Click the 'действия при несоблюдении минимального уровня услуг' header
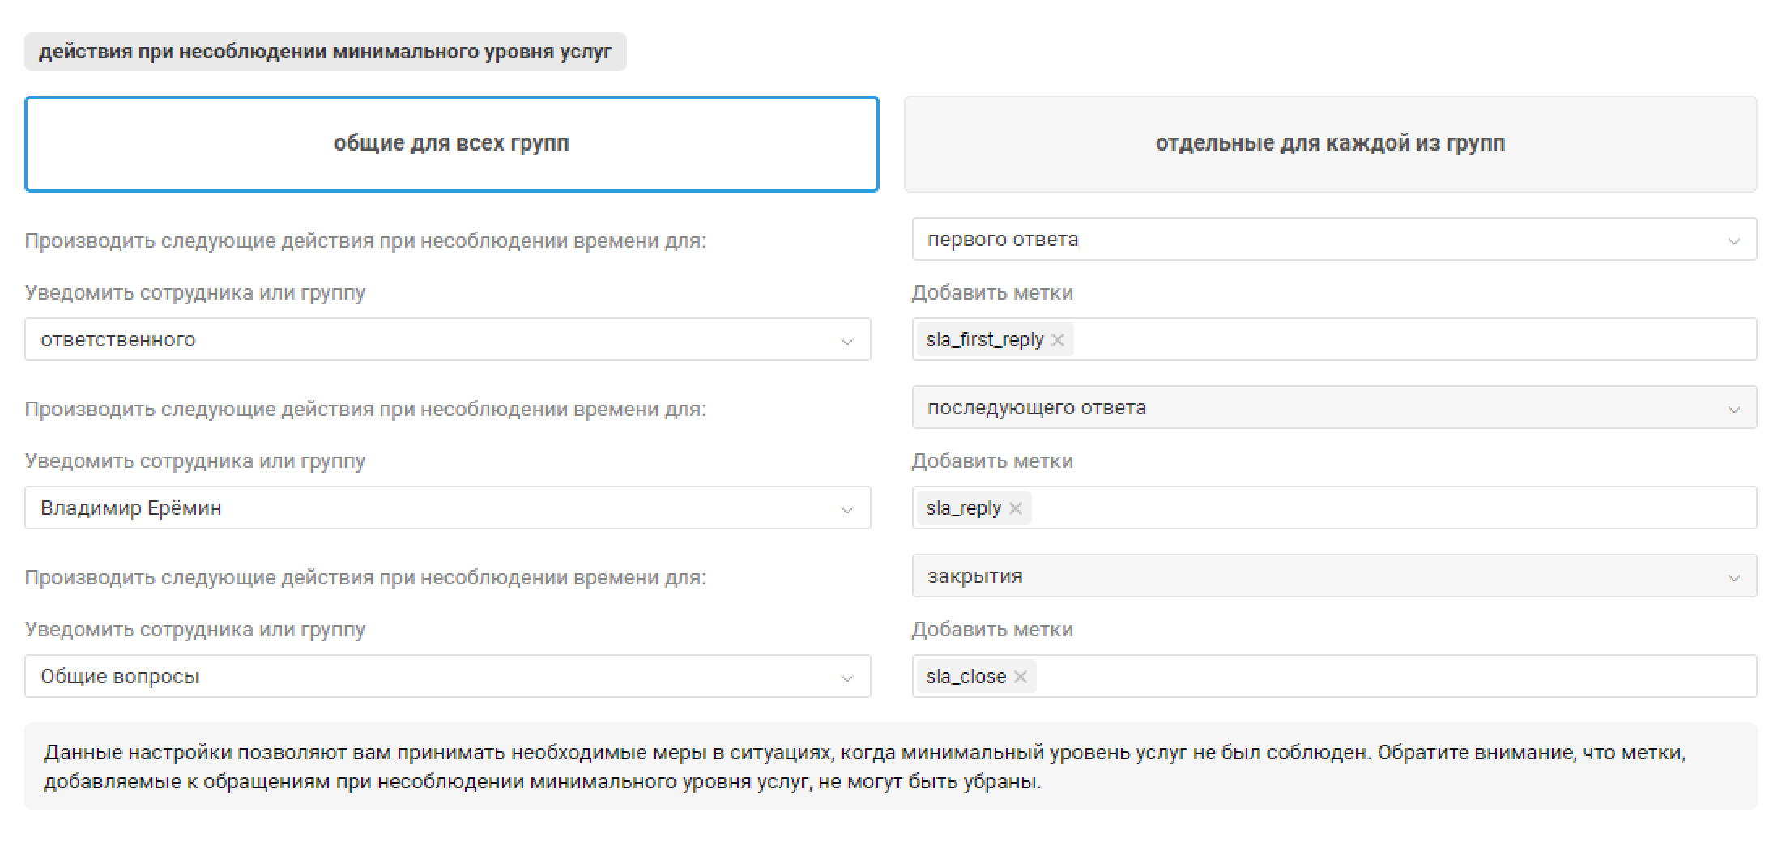The height and width of the screenshot is (850, 1782). (x=325, y=52)
